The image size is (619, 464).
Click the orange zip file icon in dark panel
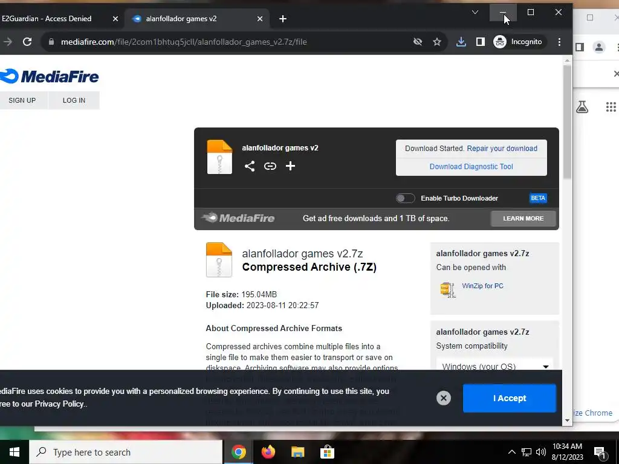click(x=220, y=157)
